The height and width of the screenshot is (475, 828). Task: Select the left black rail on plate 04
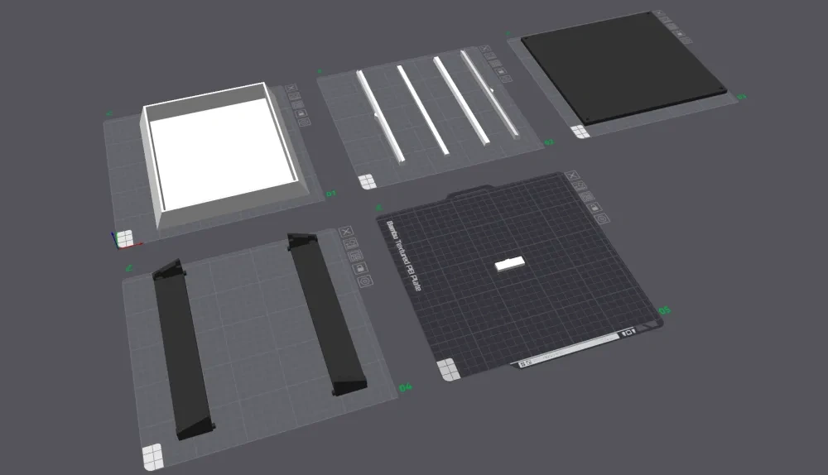tap(182, 348)
